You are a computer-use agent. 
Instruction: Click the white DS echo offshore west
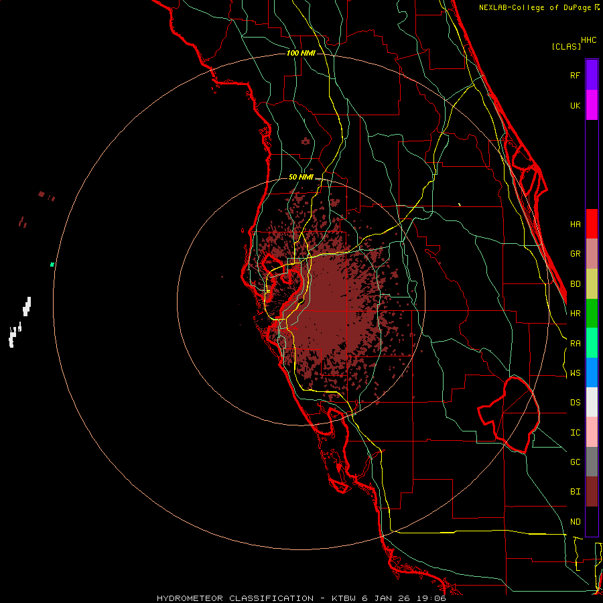(27, 306)
